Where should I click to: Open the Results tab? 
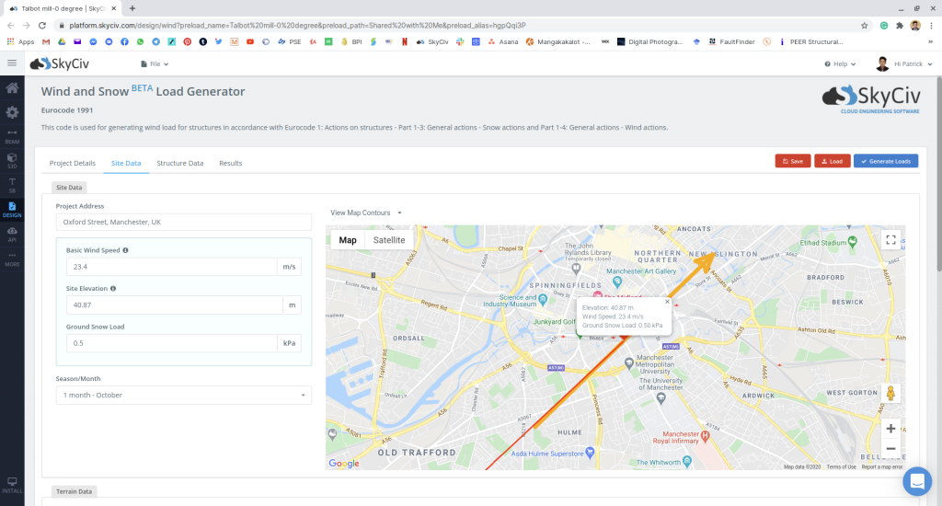[230, 163]
